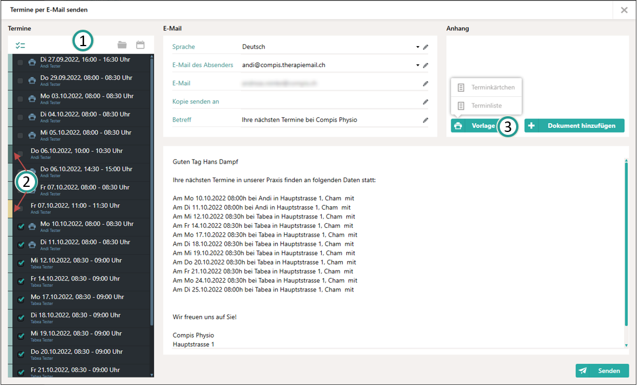Click the select-all checklist icon above Termine

[x=20, y=46]
